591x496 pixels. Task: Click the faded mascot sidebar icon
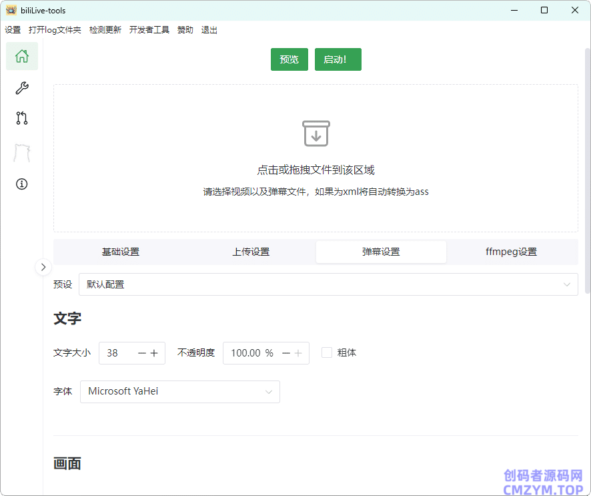pyautogui.click(x=22, y=153)
